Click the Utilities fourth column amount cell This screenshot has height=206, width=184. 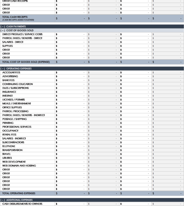pyautogui.click(x=168, y=158)
